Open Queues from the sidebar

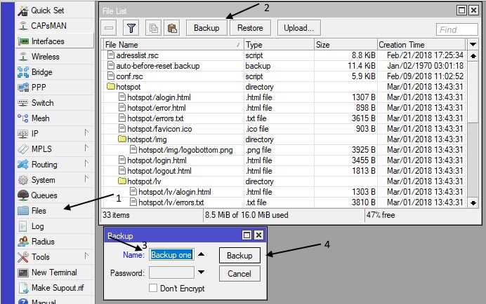coord(44,195)
